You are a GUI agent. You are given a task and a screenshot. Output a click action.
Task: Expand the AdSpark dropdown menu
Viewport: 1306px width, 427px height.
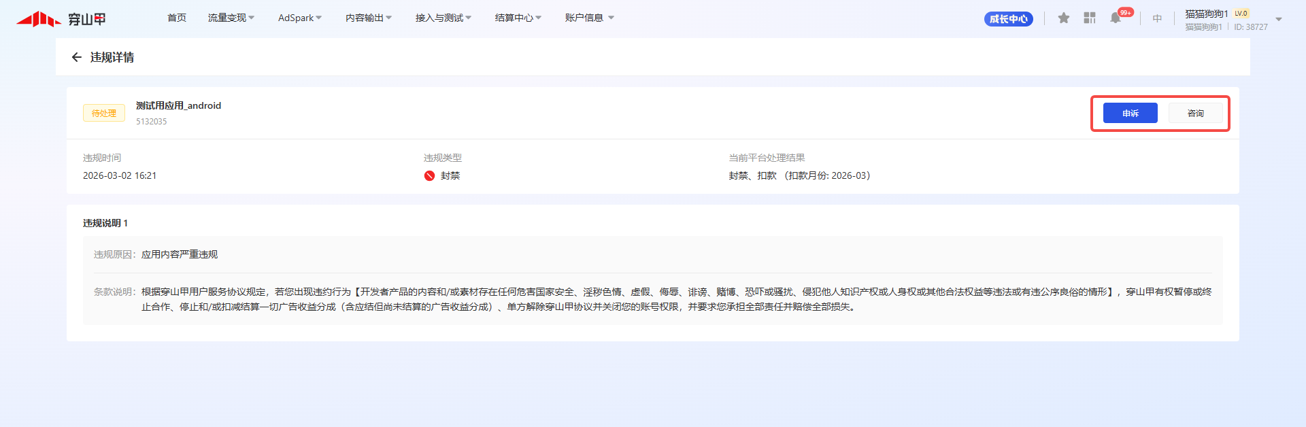coord(299,18)
